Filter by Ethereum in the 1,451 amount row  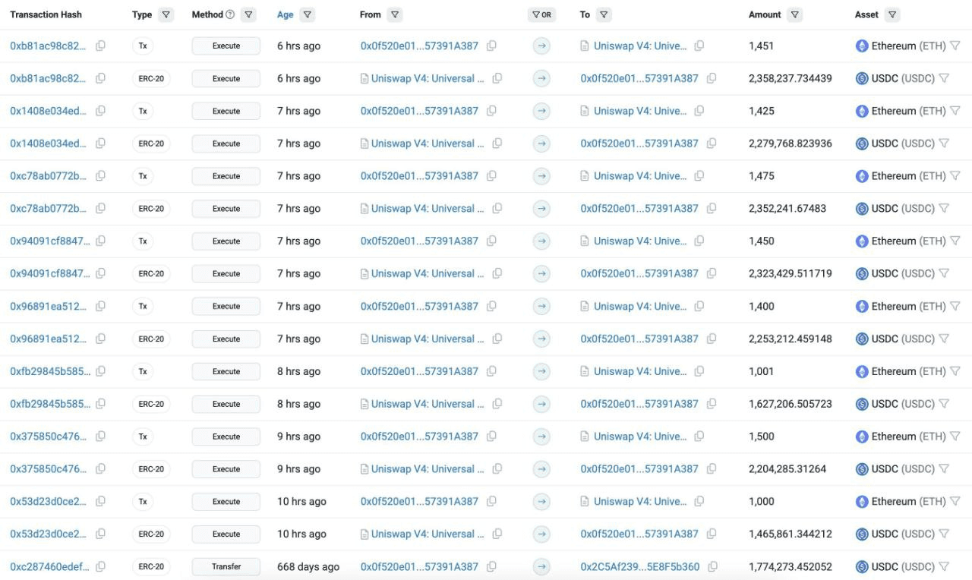(x=955, y=46)
